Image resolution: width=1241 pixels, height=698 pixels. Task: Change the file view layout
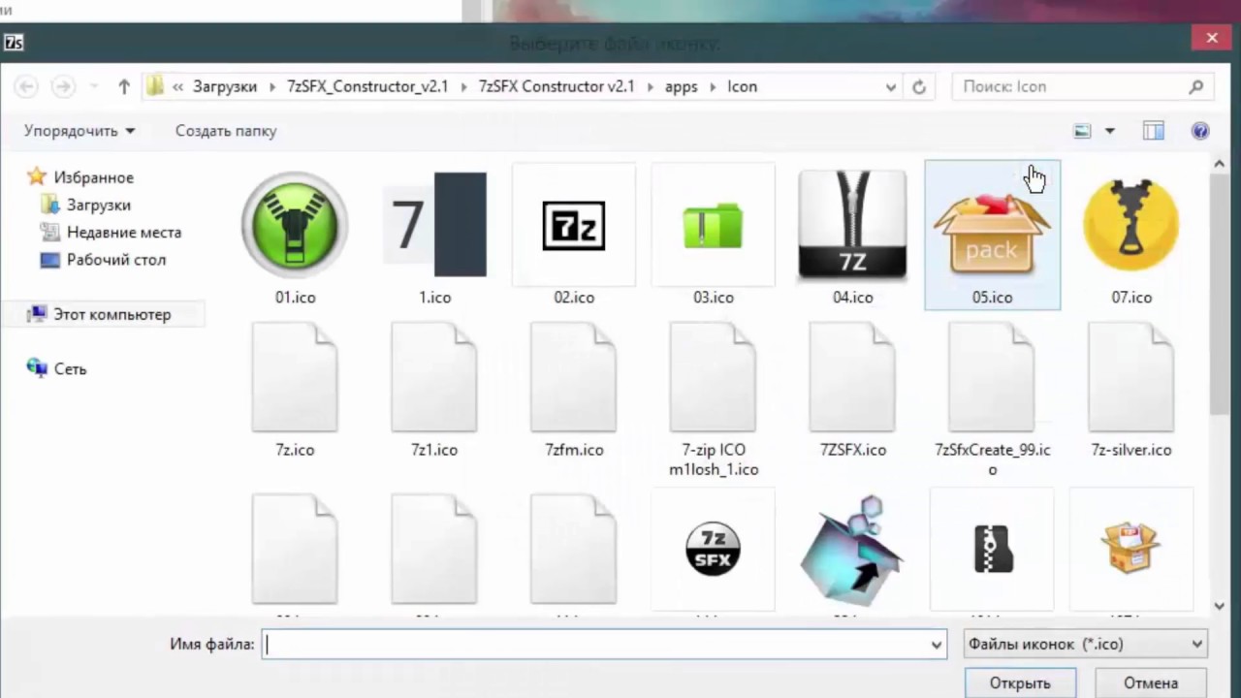(x=1083, y=131)
